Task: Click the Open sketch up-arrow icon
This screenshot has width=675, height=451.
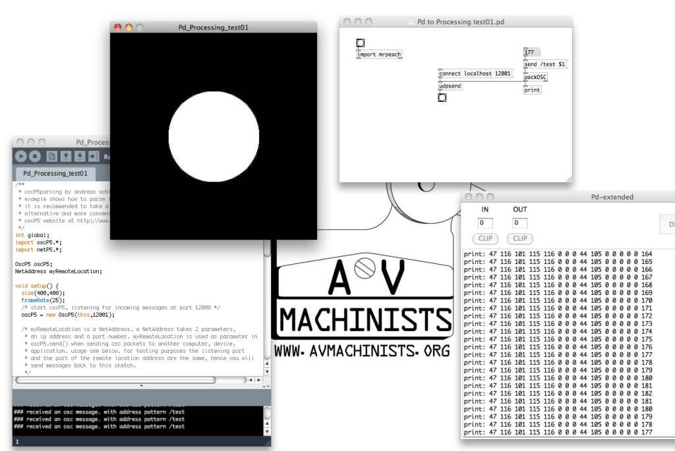Action: pyautogui.click(x=66, y=156)
